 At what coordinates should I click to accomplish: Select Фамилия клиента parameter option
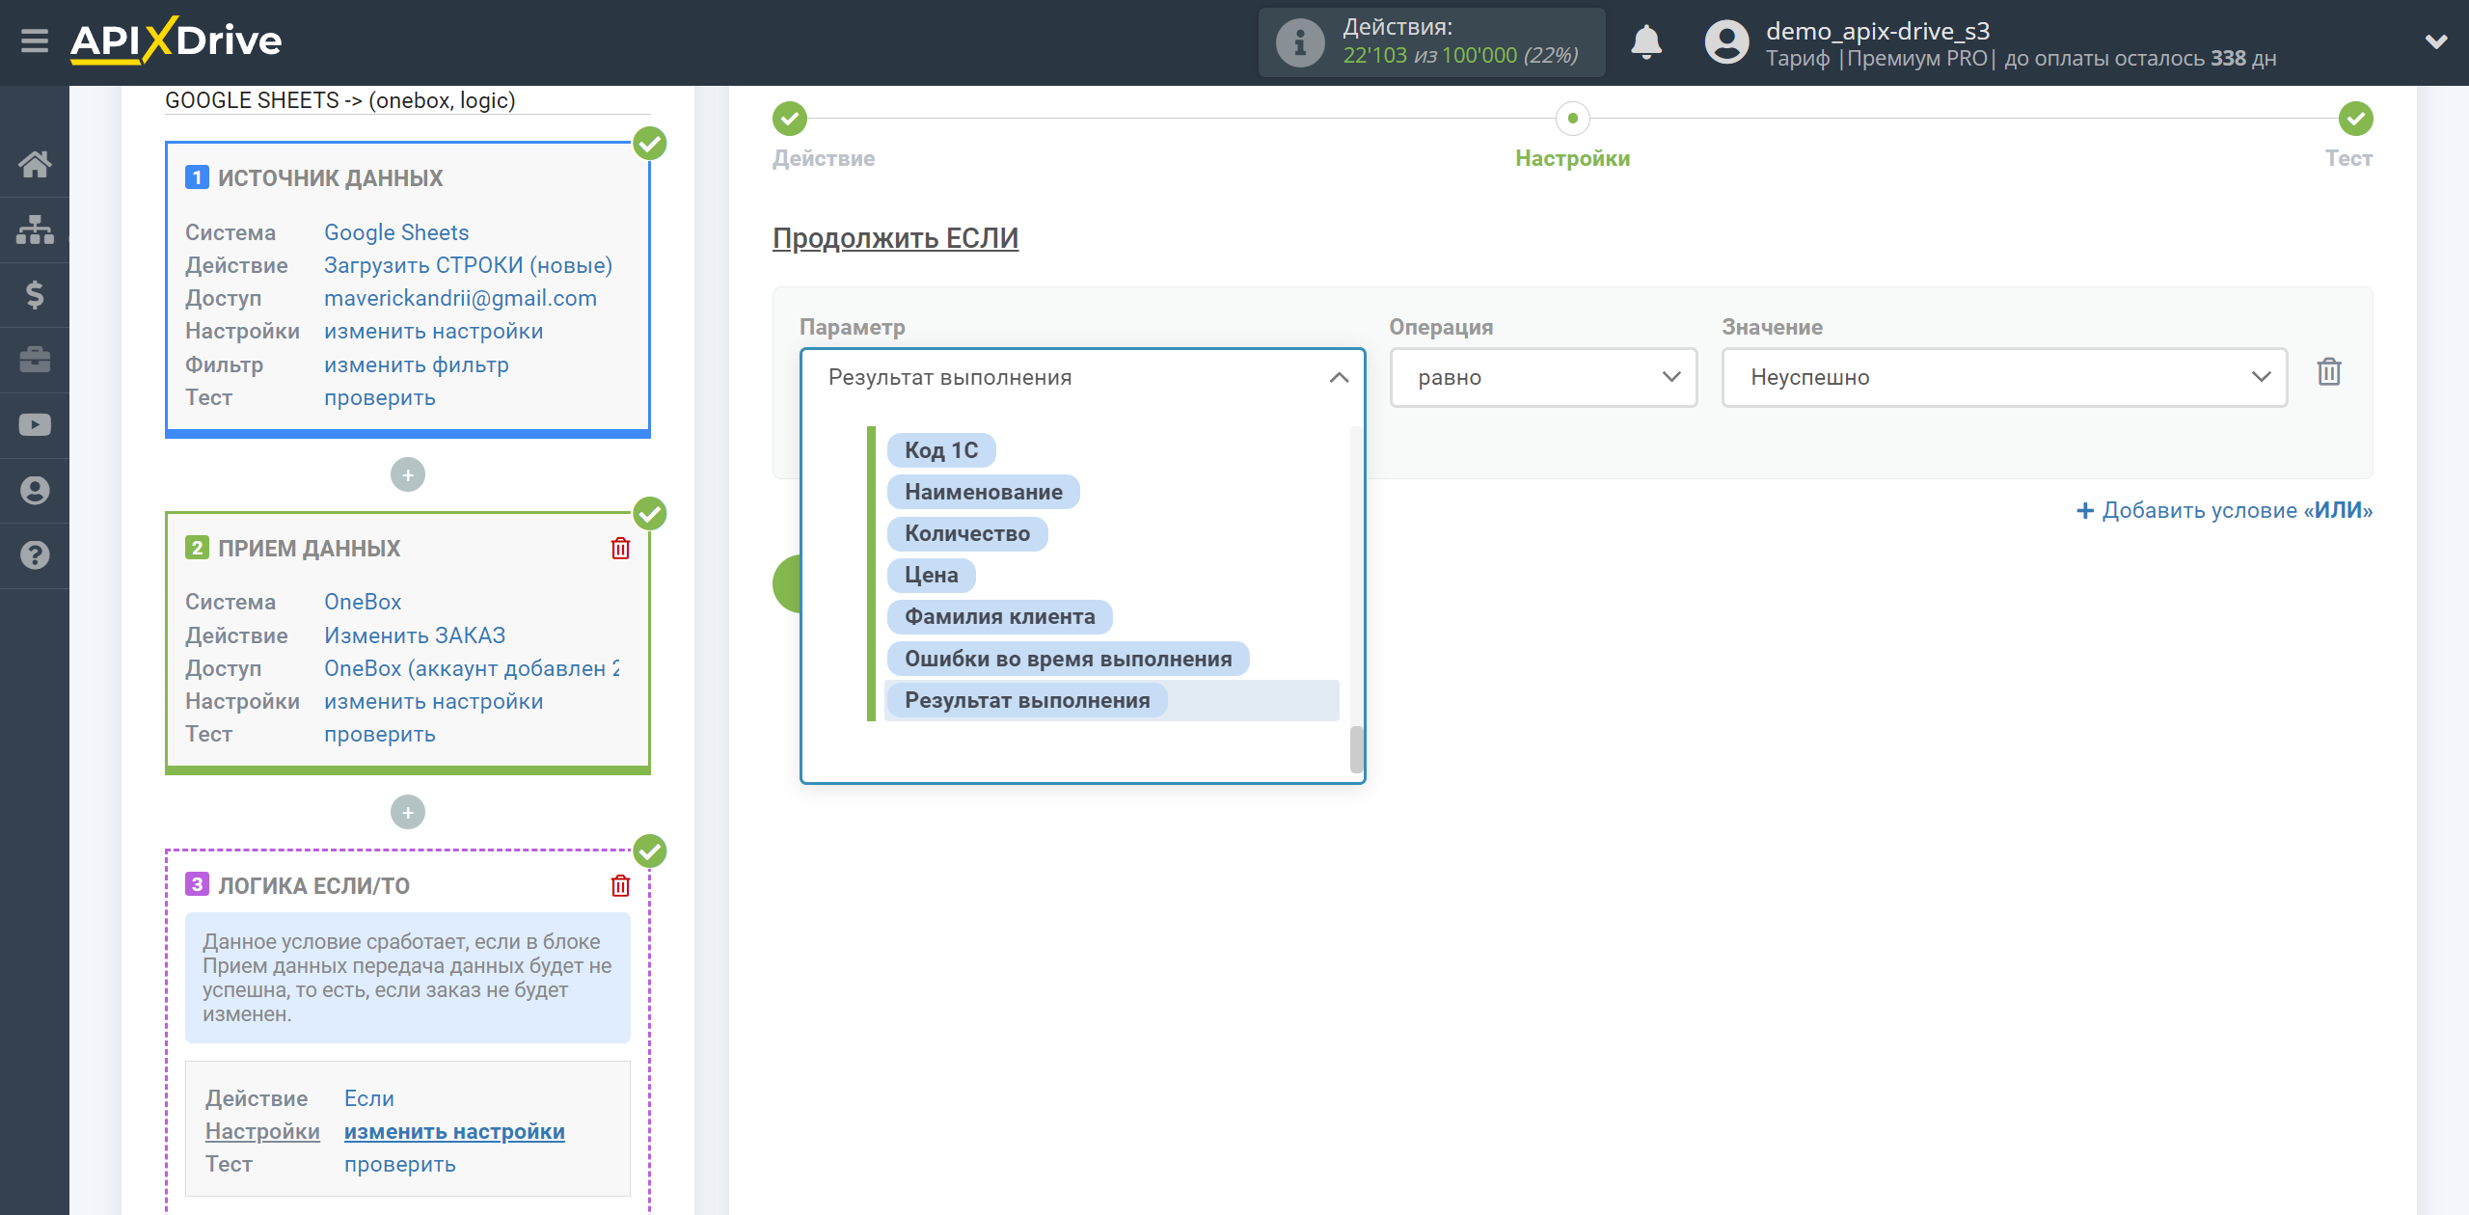tap(1000, 616)
